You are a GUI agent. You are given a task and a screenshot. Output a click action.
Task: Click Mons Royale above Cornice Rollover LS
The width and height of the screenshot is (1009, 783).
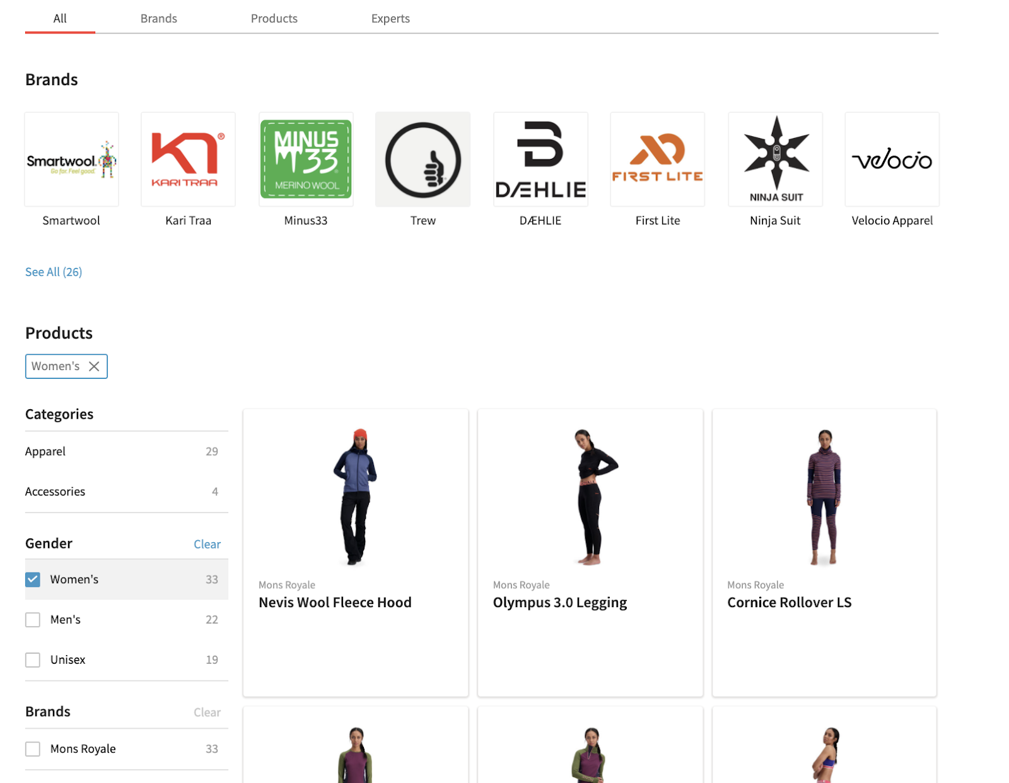[x=755, y=585]
